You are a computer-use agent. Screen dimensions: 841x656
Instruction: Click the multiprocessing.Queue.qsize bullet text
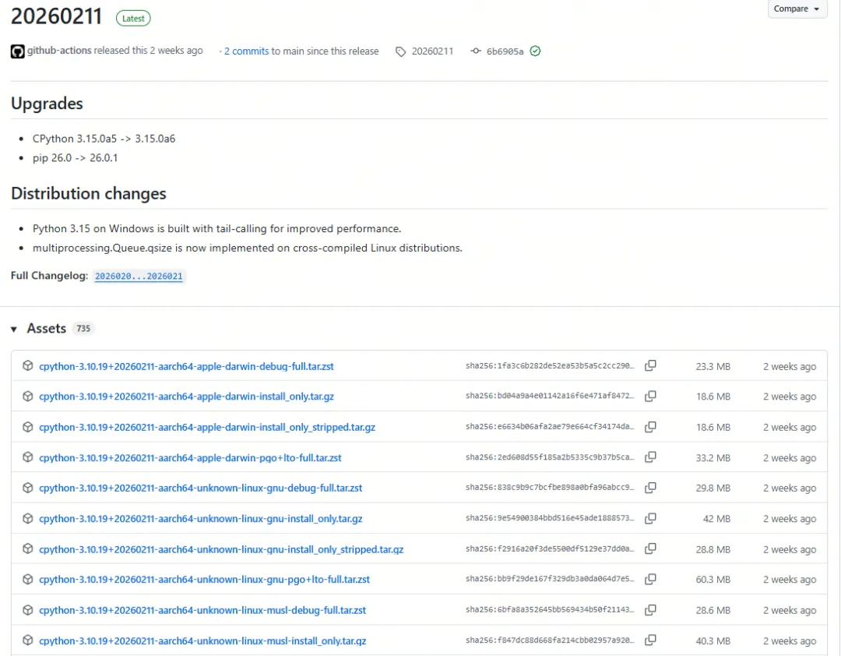pyautogui.click(x=248, y=248)
